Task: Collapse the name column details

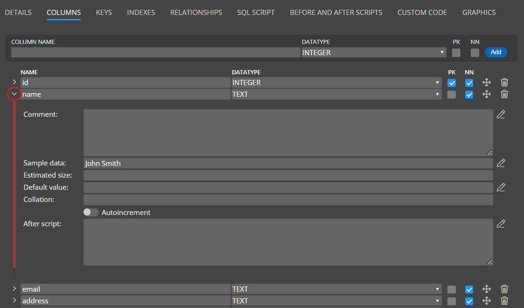Action: pos(14,94)
